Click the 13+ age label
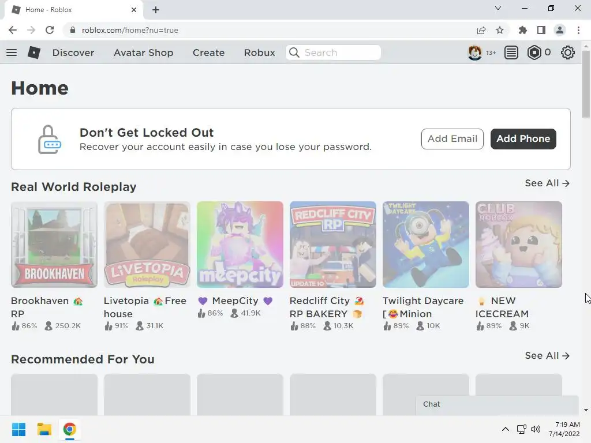Image resolution: width=591 pixels, height=443 pixels. click(x=491, y=52)
